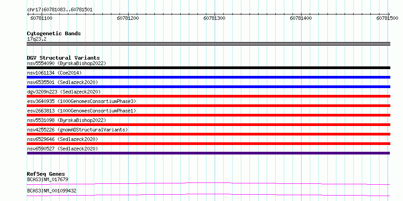Open variant nsv5554090 (ByrskaBishop2022) label
The image size is (403, 201).
coord(67,63)
